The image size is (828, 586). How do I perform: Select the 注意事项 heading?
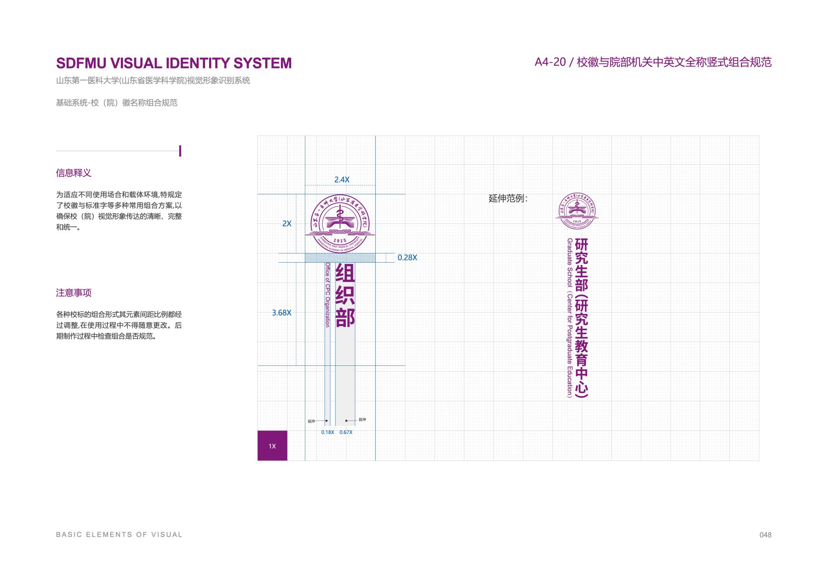tap(74, 293)
